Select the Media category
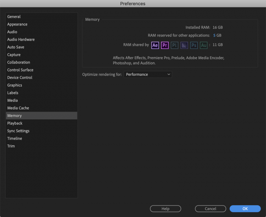Image resolution: width=266 pixels, height=217 pixels. pyautogui.click(x=41, y=100)
